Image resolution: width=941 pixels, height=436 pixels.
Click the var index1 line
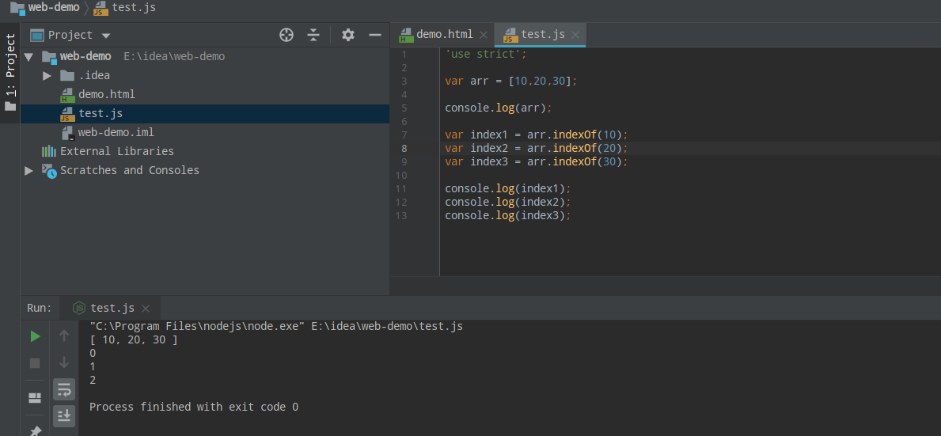(x=536, y=135)
